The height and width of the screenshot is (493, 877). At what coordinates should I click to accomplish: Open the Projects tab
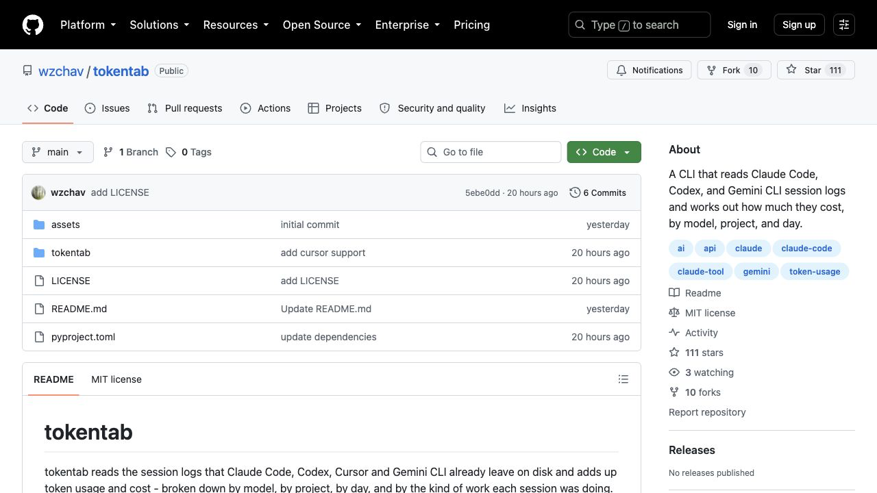pyautogui.click(x=334, y=108)
